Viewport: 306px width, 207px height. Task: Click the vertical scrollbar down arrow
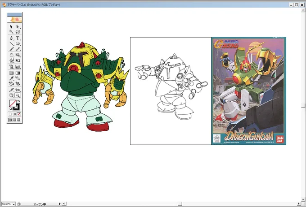pos(303,199)
